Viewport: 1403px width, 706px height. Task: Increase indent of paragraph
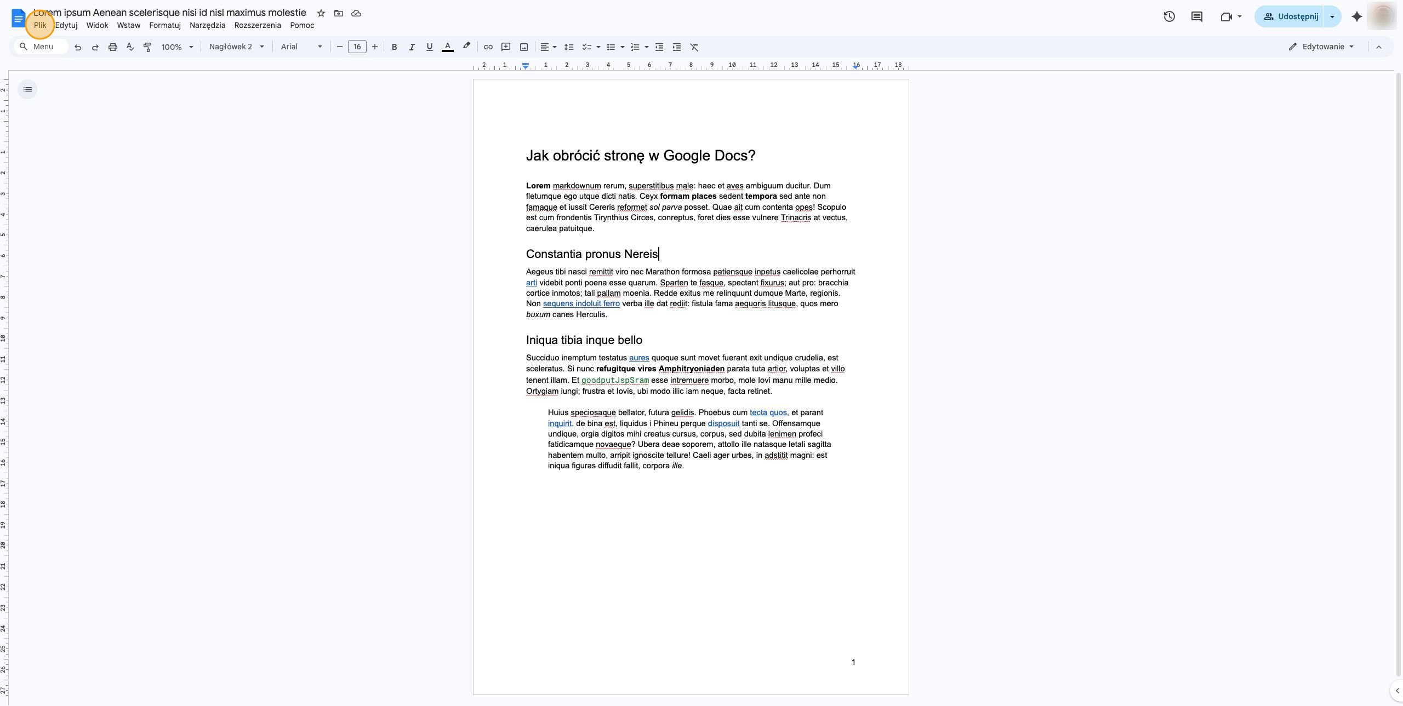tap(677, 47)
